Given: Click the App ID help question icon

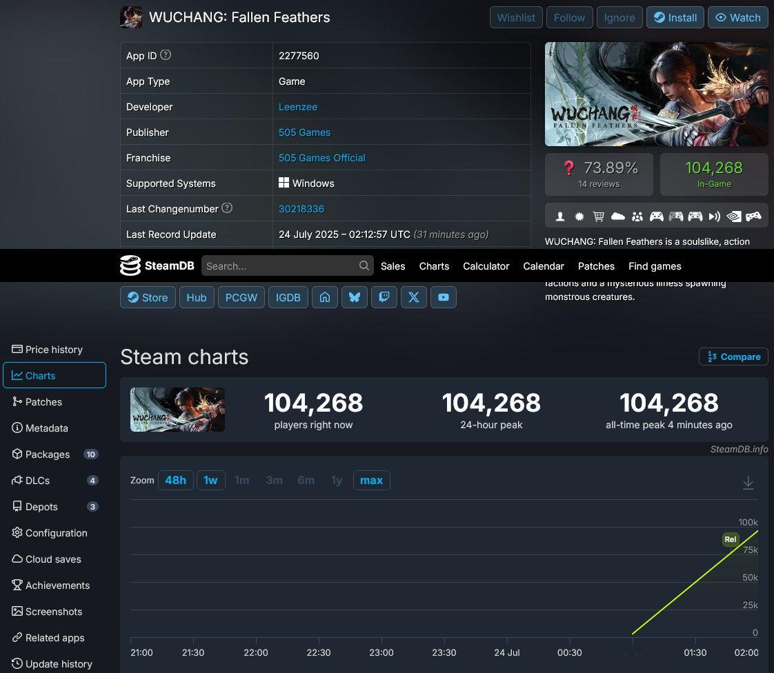Looking at the screenshot, I should click(166, 55).
